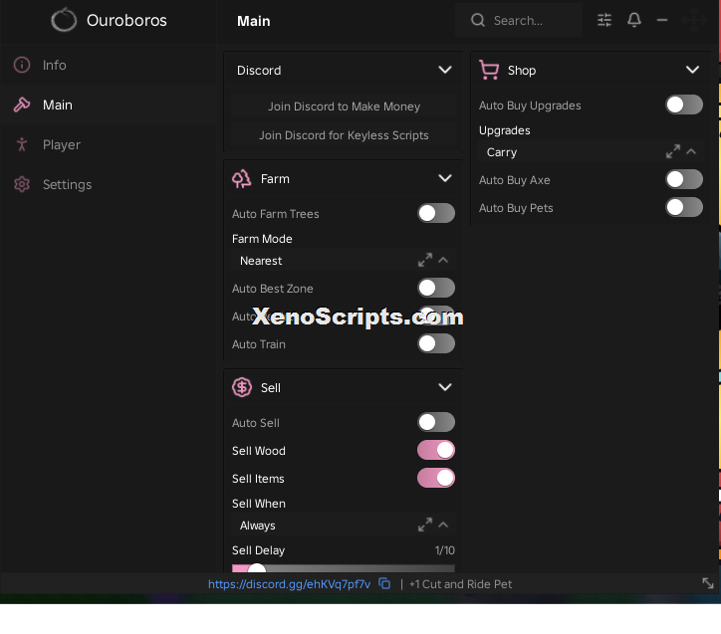This screenshot has width=721, height=634.
Task: Copy the Discord invite link
Action: 384,584
